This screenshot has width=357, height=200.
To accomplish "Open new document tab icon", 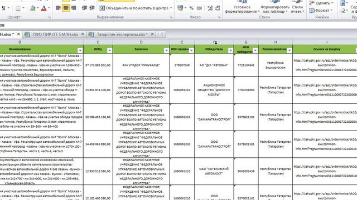I will click(161, 34).
